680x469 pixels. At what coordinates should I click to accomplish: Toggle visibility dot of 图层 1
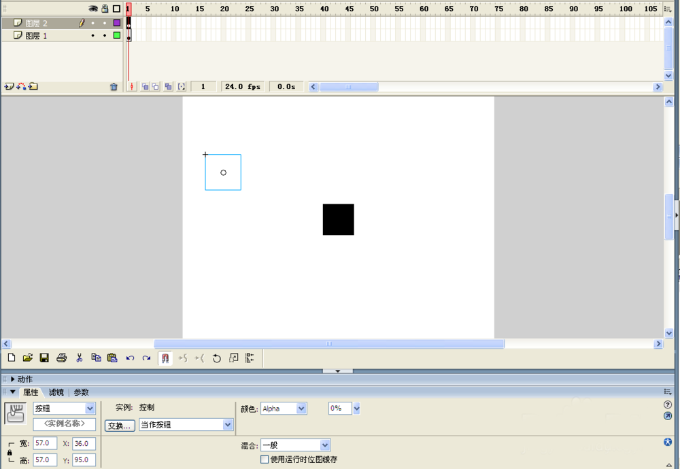92,35
